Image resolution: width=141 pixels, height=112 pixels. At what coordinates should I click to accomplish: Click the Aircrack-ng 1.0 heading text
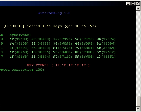(54, 13)
